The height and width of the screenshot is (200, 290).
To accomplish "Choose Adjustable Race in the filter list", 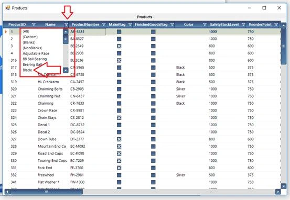I will [36, 53].
